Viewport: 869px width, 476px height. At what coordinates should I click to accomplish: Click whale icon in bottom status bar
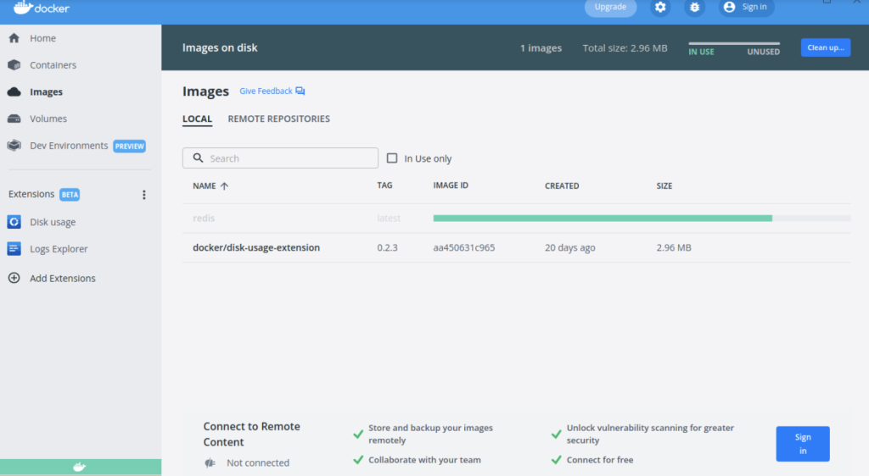click(80, 468)
